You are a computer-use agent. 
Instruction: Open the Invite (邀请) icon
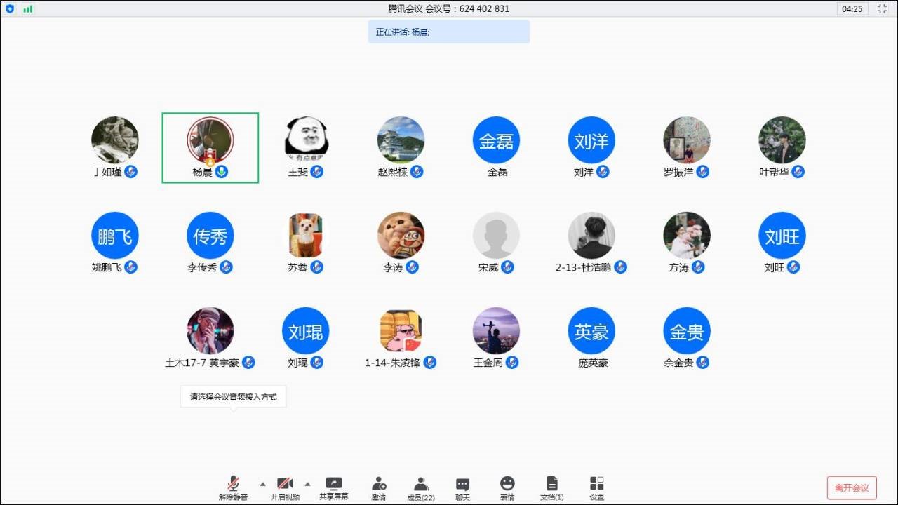pos(379,484)
